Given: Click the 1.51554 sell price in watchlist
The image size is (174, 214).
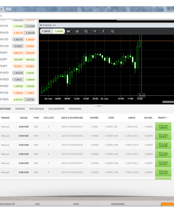Looking at the screenshot, I should 18,26.
